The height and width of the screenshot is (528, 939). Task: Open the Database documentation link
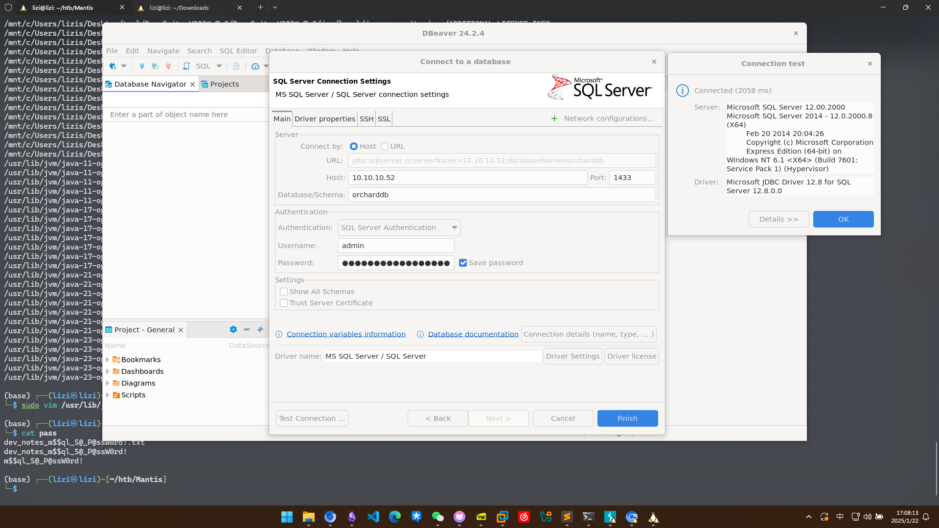[x=473, y=334]
